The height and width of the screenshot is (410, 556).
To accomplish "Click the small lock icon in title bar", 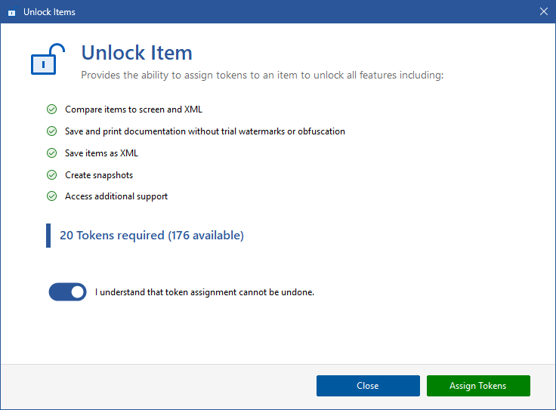I will point(11,12).
